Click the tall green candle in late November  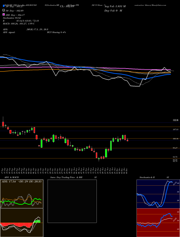(111, 146)
